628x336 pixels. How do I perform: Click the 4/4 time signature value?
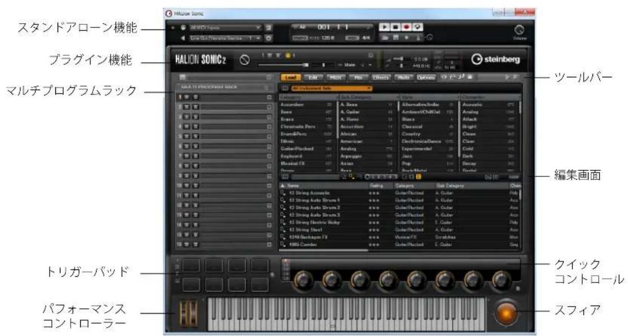(366, 38)
